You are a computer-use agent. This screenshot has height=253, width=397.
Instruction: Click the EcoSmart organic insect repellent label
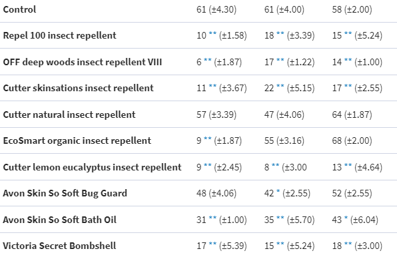(x=77, y=140)
